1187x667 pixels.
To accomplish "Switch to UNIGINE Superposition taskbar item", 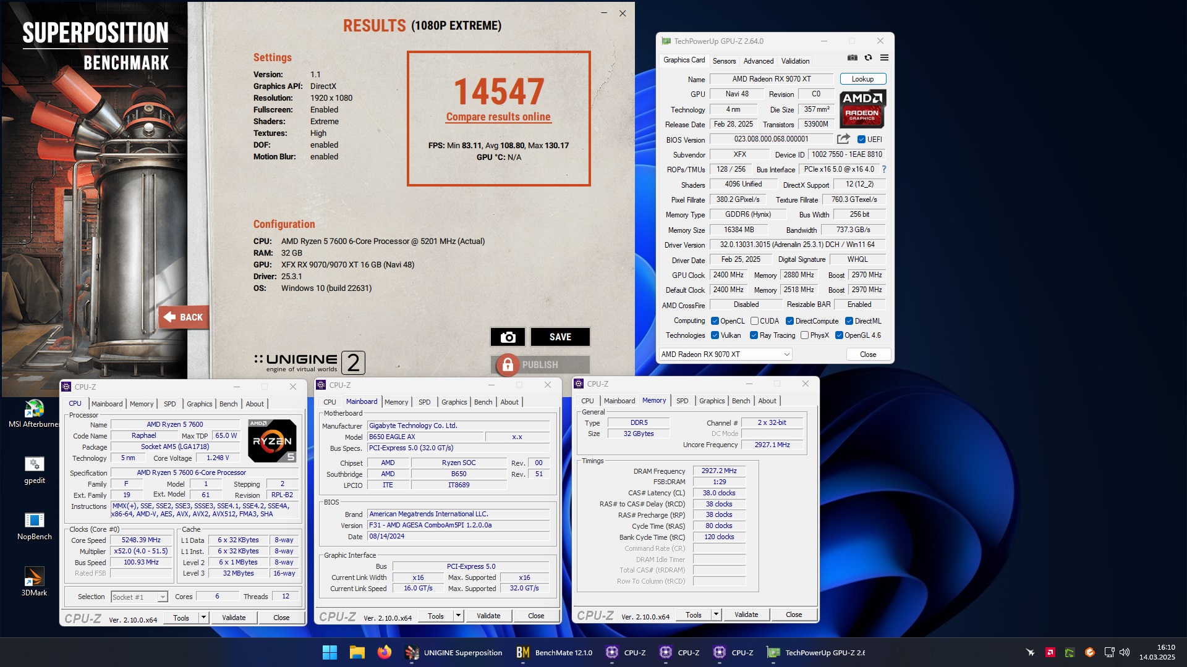I will 454,652.
